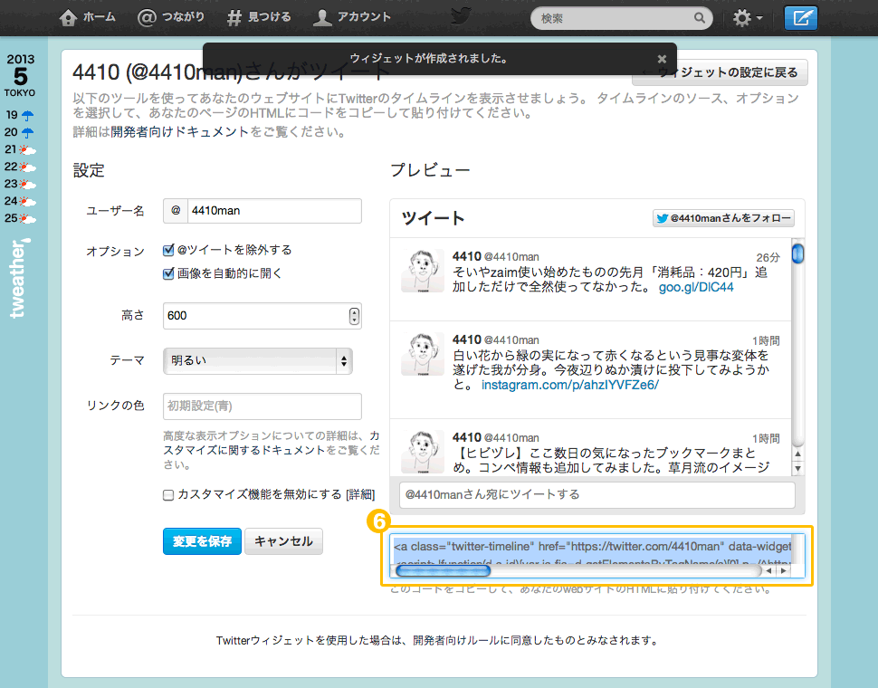The height and width of the screenshot is (688, 878).
Task: Click the リンクの色 color input field
Action: (262, 406)
